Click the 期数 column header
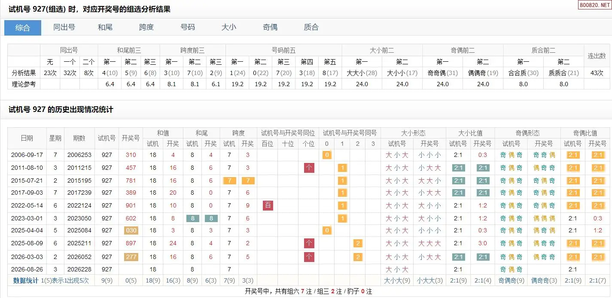The width and height of the screenshot is (612, 298). [x=79, y=138]
